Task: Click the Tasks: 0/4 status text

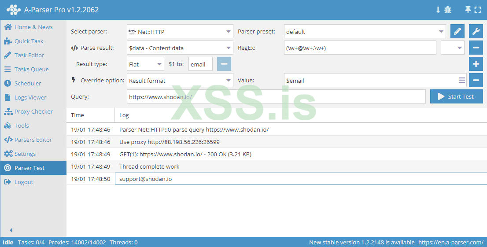Action: (x=31, y=242)
